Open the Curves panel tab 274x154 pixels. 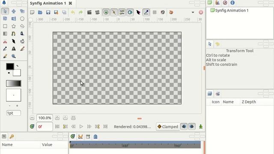click(x=80, y=136)
